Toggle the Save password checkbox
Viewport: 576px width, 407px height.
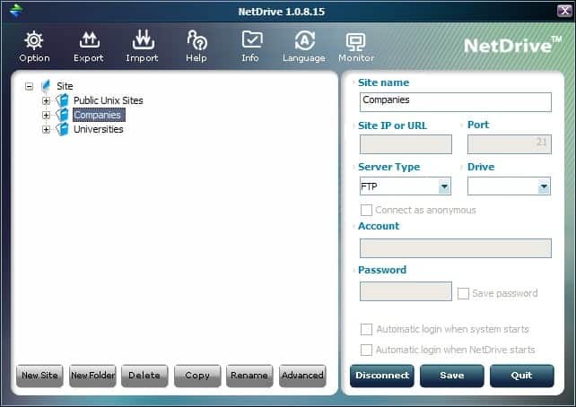pos(463,293)
